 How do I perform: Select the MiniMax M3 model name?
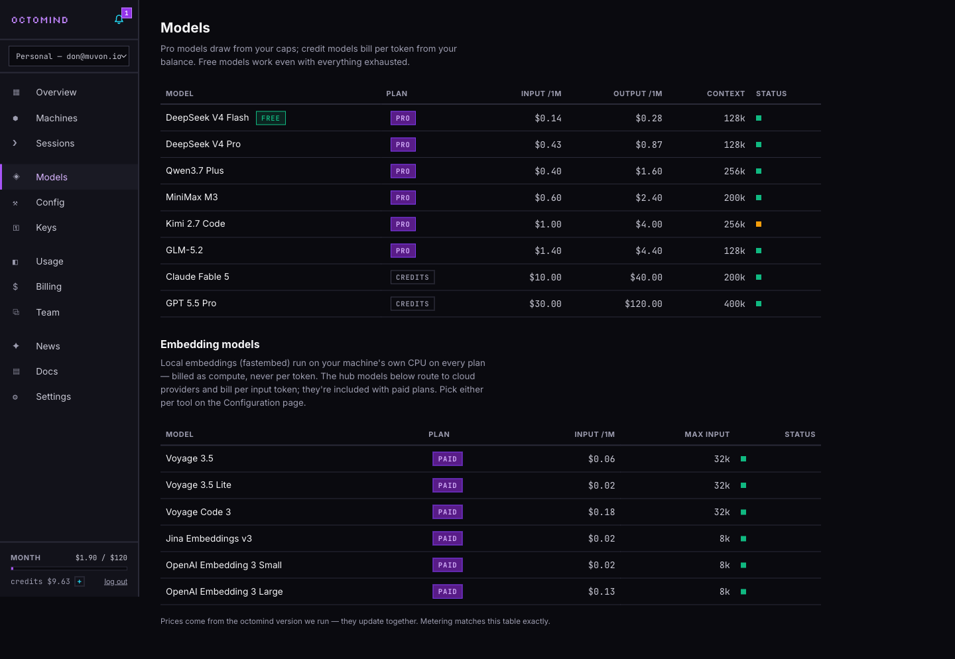(192, 197)
